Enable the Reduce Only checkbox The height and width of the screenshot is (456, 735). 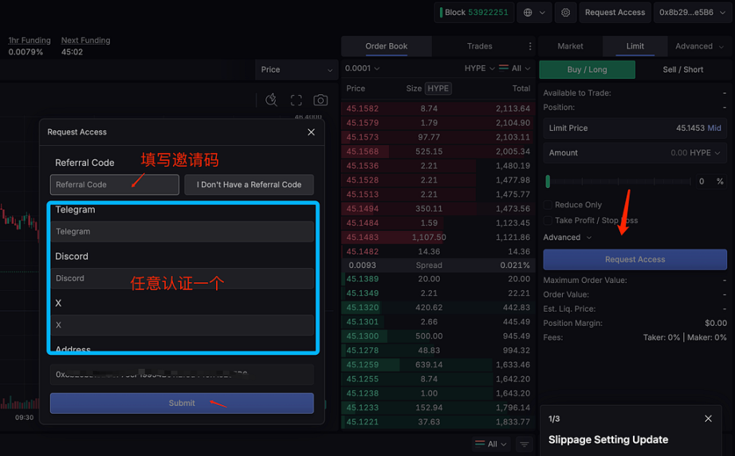coord(548,205)
